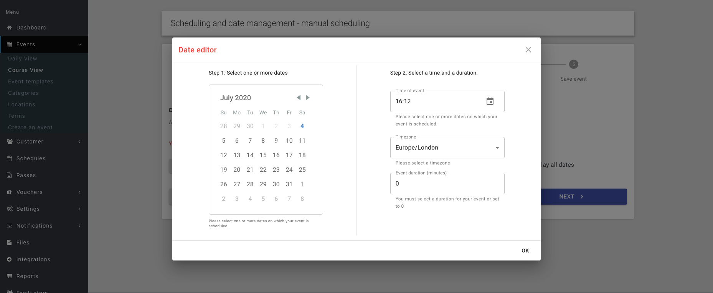Viewport: 713px width, 293px height.
Task: Click the Menu label in sidebar
Action: 12,12
